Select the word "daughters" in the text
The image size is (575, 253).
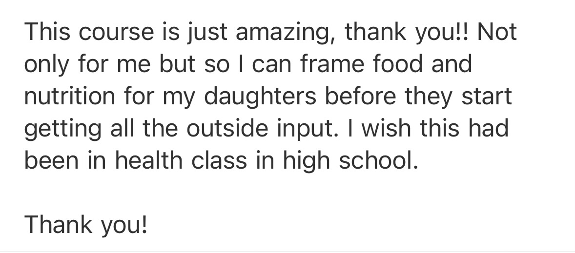pos(260,97)
